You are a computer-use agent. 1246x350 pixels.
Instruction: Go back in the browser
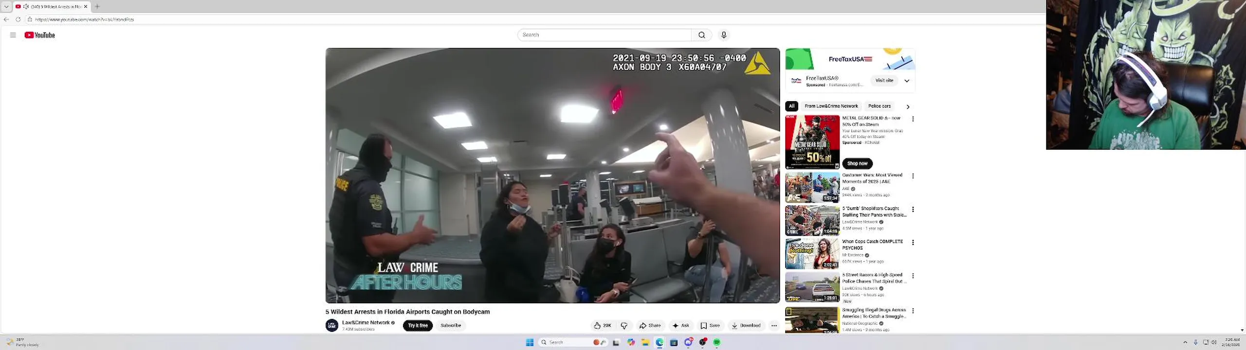pyautogui.click(x=6, y=19)
